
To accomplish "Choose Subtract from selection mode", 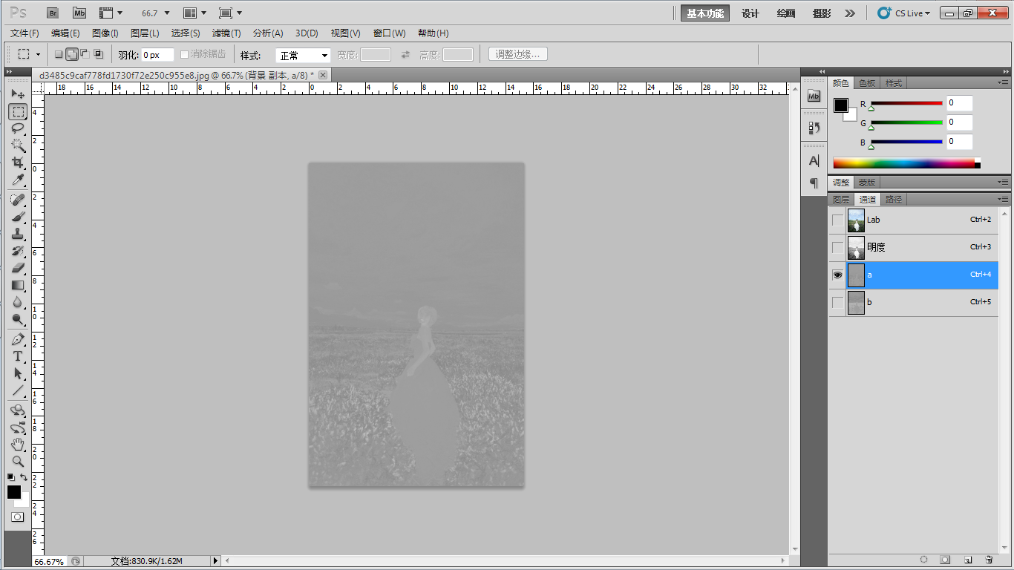I will tap(85, 54).
